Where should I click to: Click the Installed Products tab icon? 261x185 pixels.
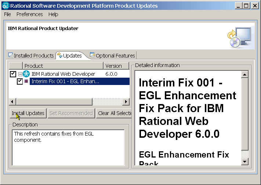11,55
